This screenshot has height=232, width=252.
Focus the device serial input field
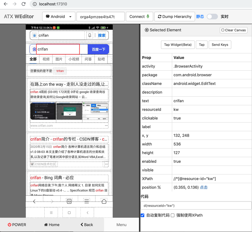click(x=101, y=16)
